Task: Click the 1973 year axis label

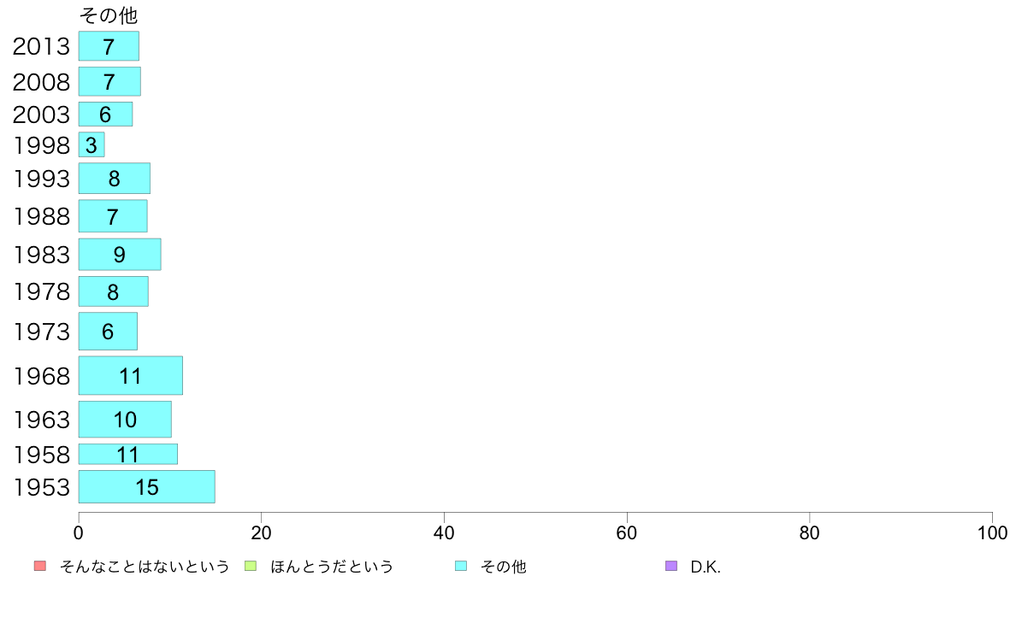Action: pos(41,332)
